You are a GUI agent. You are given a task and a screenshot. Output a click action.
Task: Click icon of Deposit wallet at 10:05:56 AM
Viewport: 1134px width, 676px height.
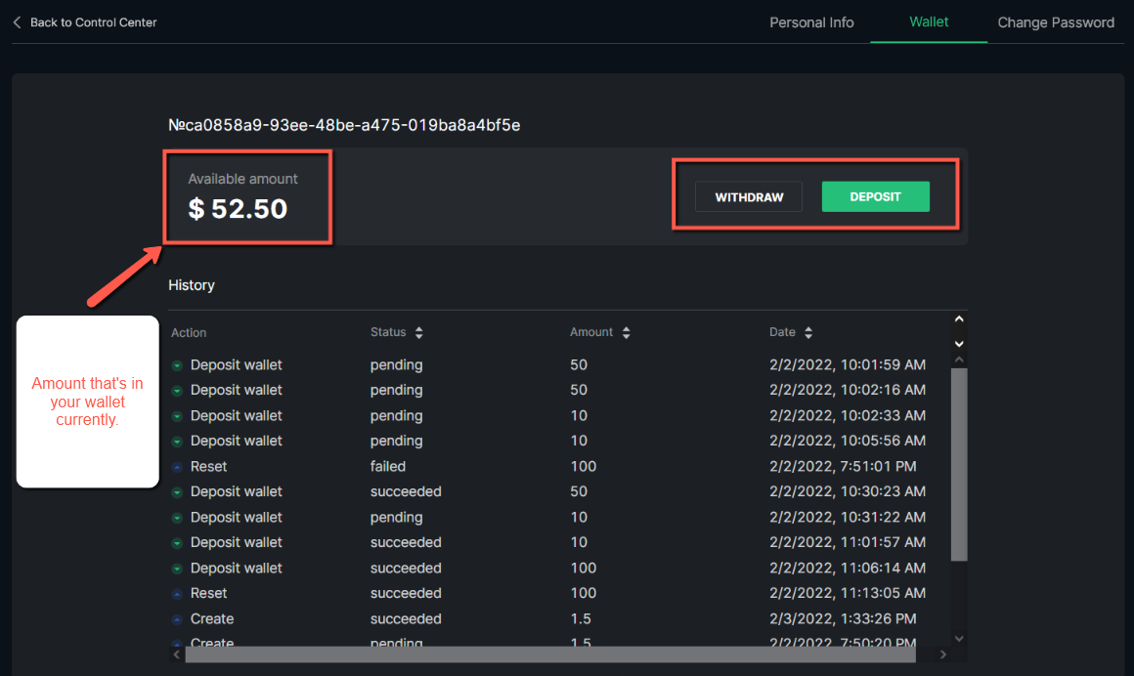[177, 442]
